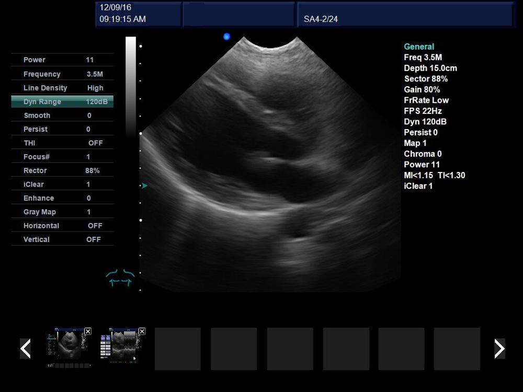The width and height of the screenshot is (523, 392).
Task: Select the highlighted Dyn Range parameter
Action: point(62,101)
